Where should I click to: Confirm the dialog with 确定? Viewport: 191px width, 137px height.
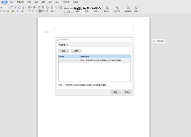115,92
